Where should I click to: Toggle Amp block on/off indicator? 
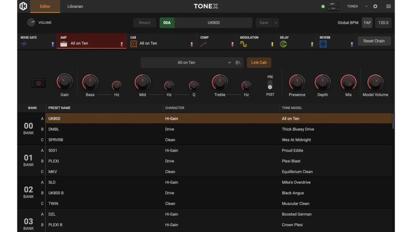[121, 44]
